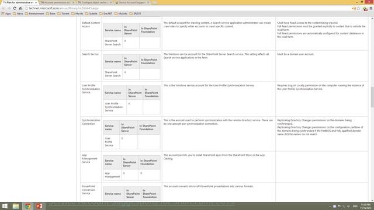
Task: Click the PowerPoint taskbar icon
Action: point(39,206)
